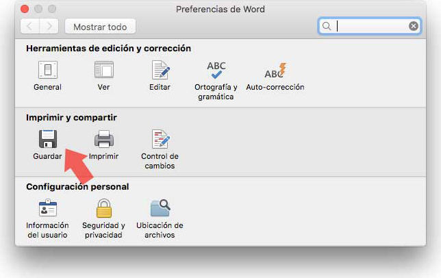Viewport: 441px width, 278px height.
Task: Go forward with the right arrow button
Action: 49,27
